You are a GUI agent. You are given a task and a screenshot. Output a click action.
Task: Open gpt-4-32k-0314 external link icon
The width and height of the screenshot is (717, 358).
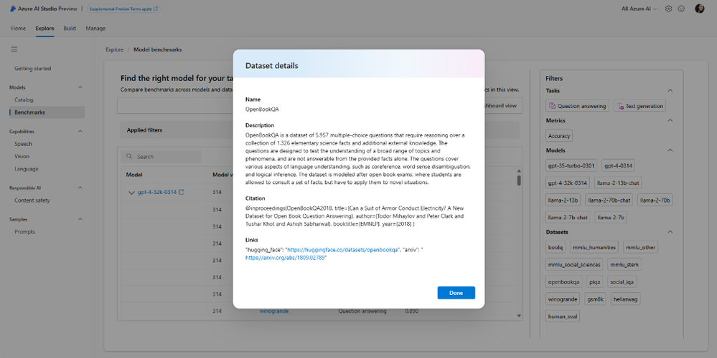point(182,192)
